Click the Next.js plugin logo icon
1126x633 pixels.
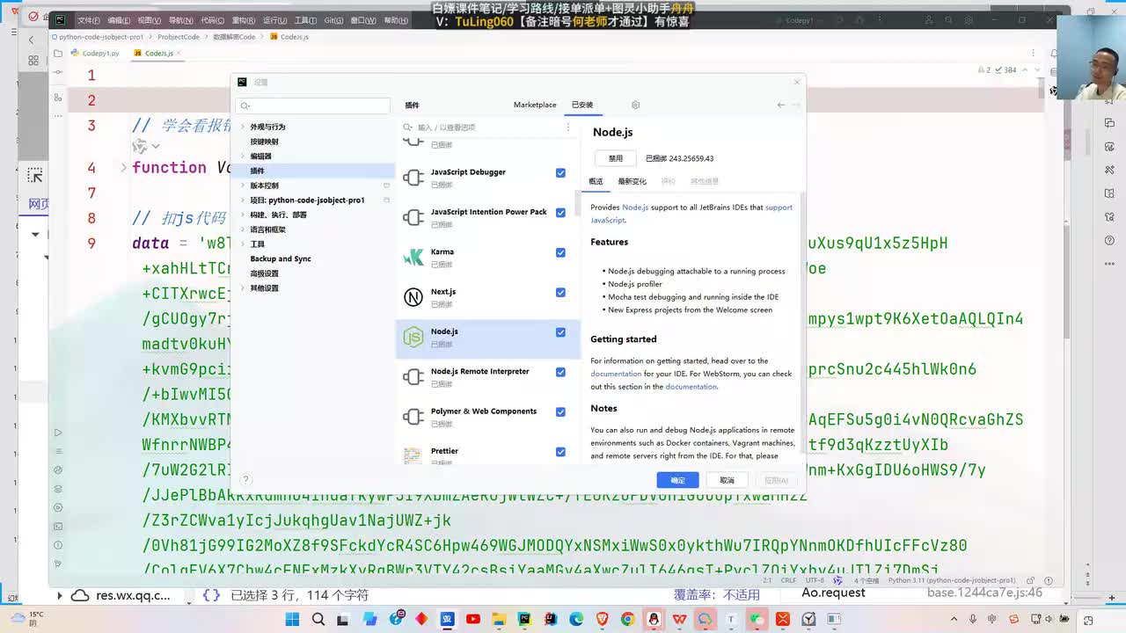(413, 297)
